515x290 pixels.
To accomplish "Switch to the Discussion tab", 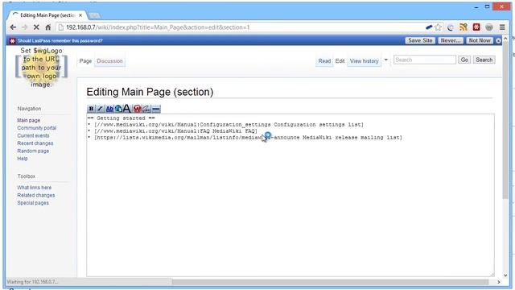I will [x=109, y=61].
